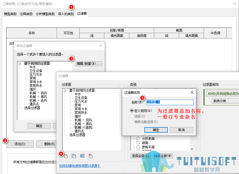Check the 参照平面 category checkbox
Screen dimensions: 239x174
tap(138, 147)
